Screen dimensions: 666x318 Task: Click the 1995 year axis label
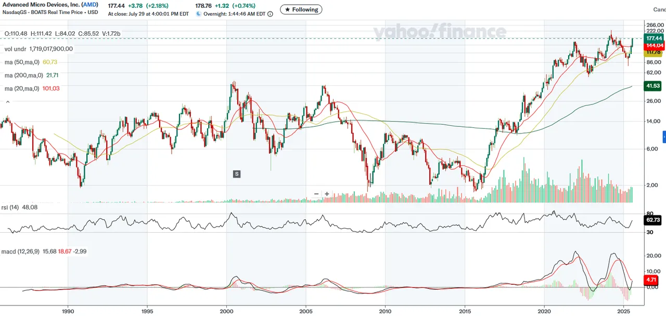point(147,311)
